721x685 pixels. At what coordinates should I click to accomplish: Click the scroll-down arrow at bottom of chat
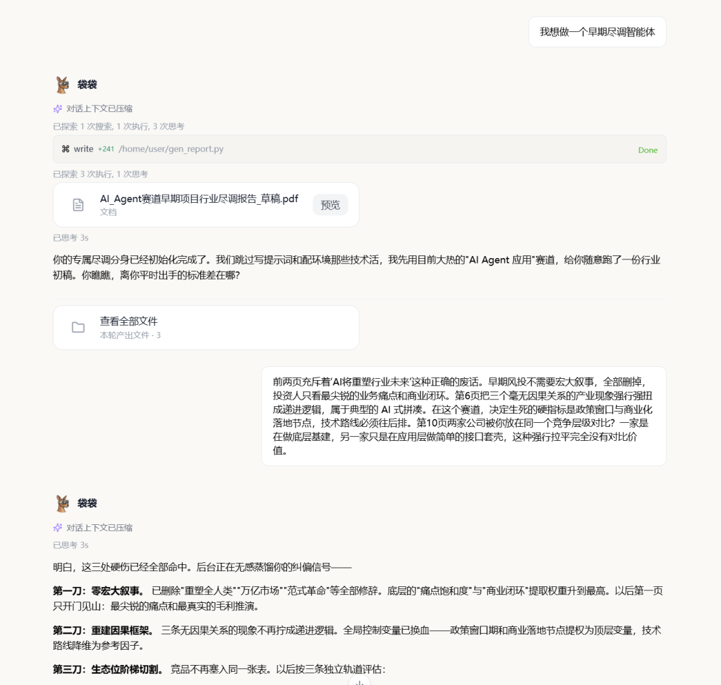360,681
